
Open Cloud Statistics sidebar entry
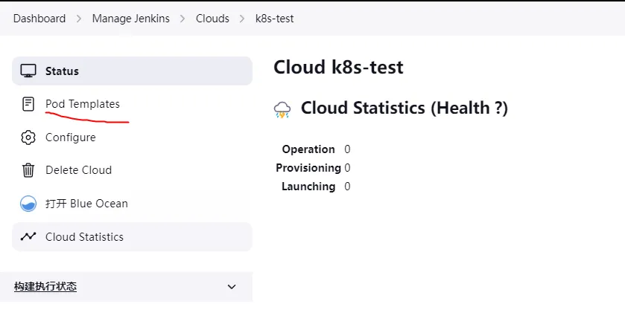click(x=132, y=236)
